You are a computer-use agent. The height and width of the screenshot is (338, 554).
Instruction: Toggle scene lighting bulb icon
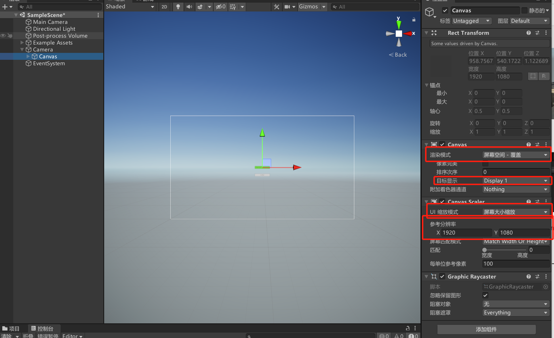(178, 7)
